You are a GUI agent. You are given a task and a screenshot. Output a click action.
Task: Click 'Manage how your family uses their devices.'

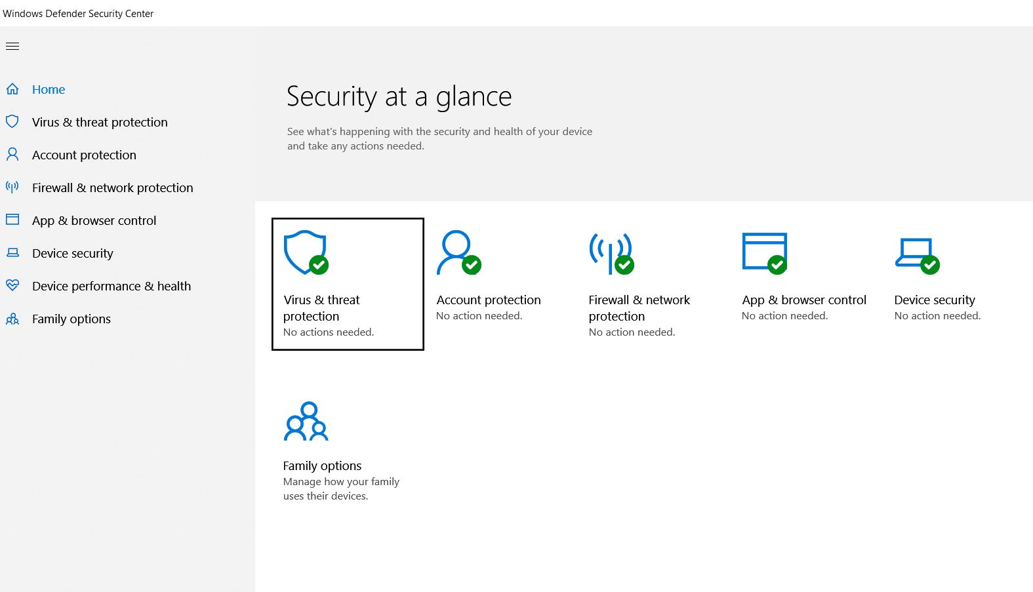pos(341,488)
